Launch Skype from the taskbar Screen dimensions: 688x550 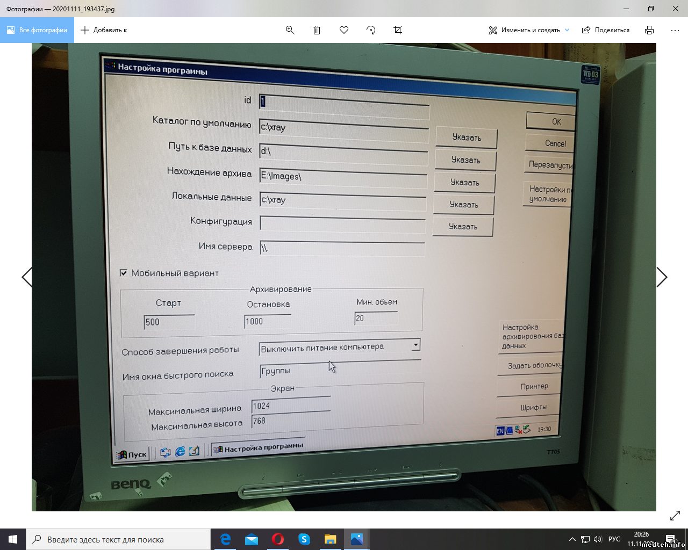coord(304,539)
